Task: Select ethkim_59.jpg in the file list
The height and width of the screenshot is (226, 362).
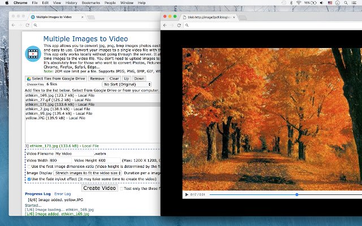Action: click(92, 114)
